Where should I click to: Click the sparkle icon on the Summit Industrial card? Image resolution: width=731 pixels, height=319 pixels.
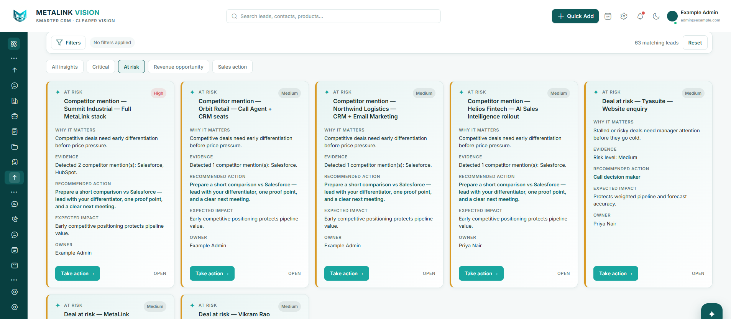pyautogui.click(x=58, y=92)
